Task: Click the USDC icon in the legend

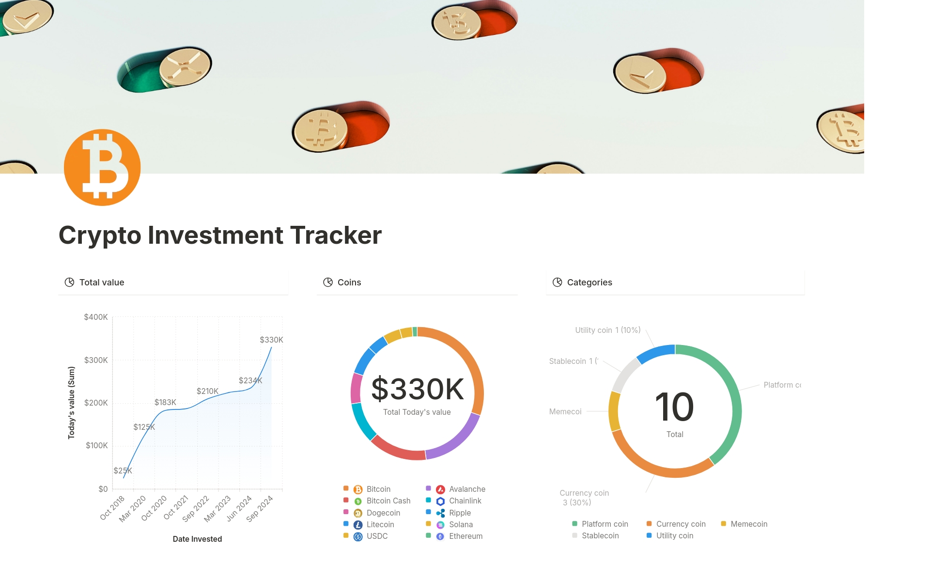Action: pos(358,536)
